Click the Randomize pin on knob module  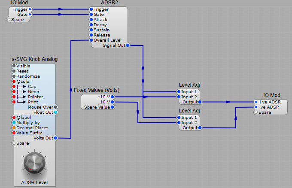pos(14,76)
